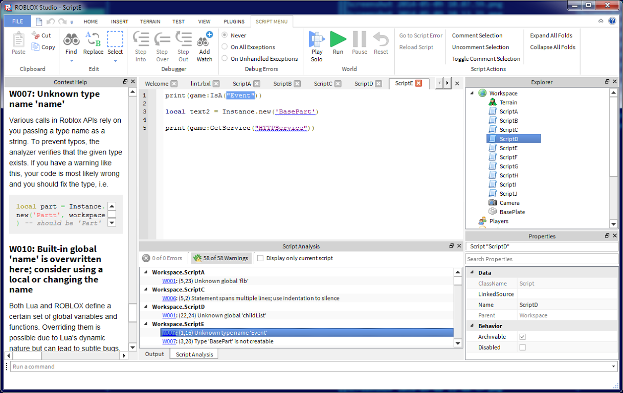Click the new file icon in quick access bar
Screen dimensions: 623x393
[x=39, y=21]
